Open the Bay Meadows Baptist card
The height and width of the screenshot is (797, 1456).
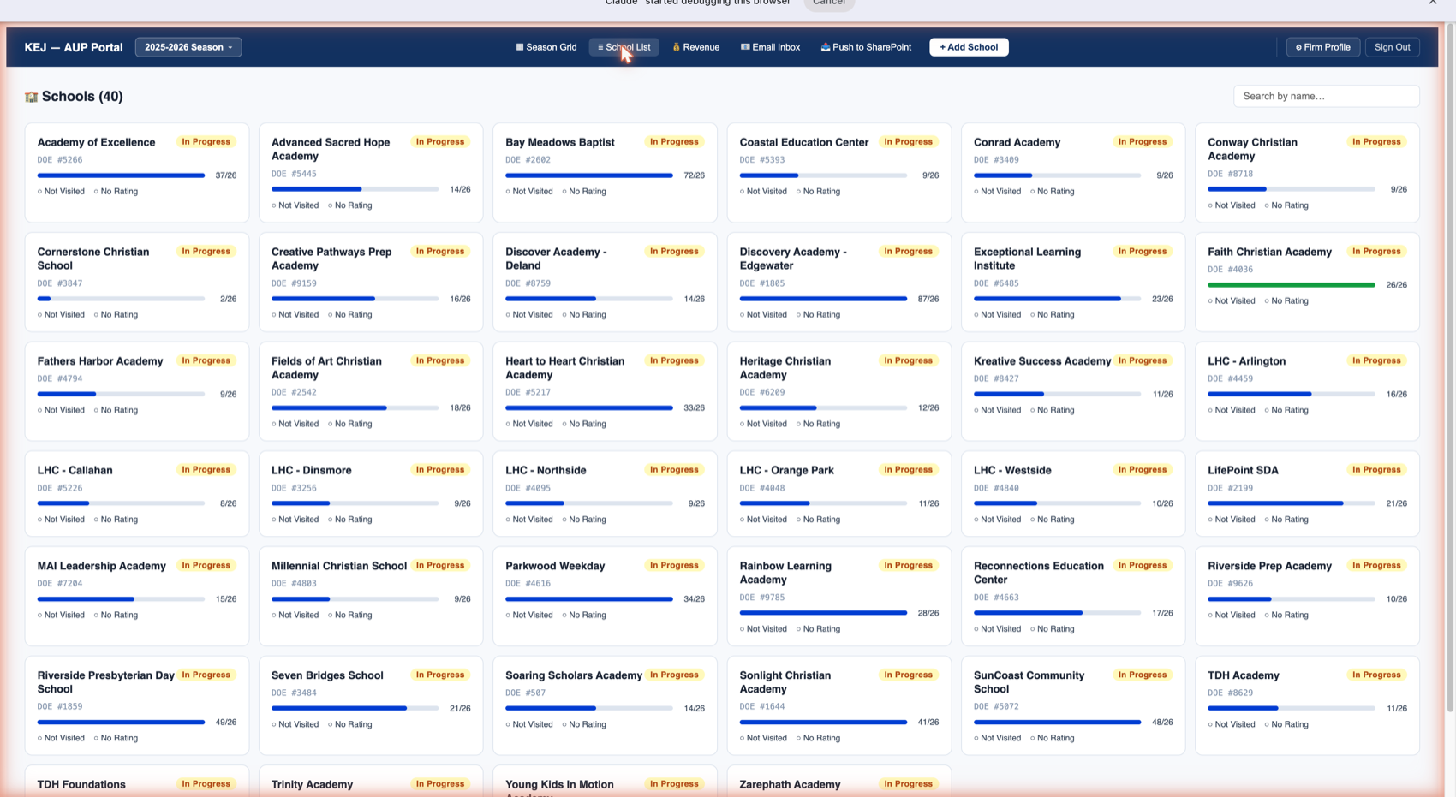(605, 173)
